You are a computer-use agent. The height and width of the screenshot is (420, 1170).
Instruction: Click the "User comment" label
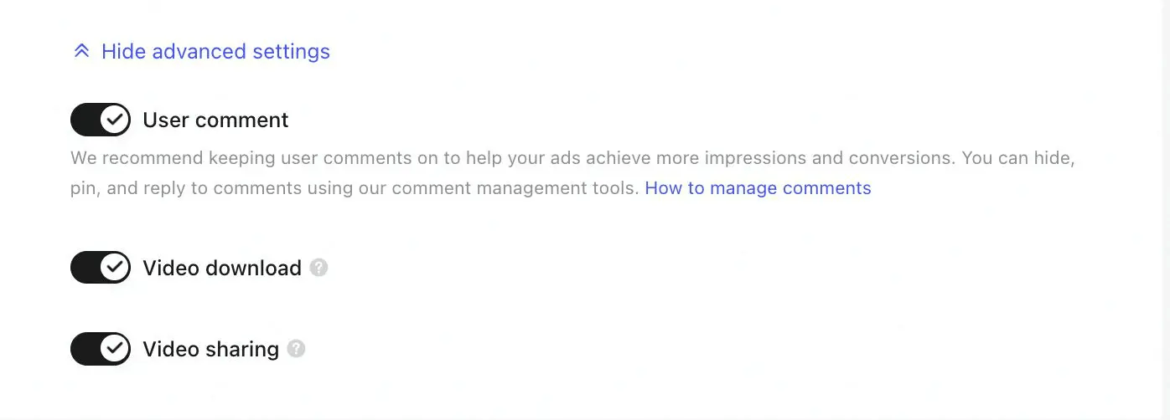(215, 120)
